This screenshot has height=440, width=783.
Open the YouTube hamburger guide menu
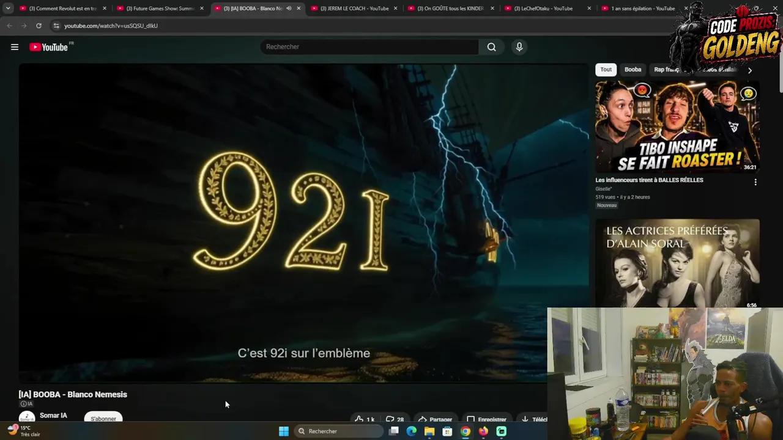(x=15, y=47)
